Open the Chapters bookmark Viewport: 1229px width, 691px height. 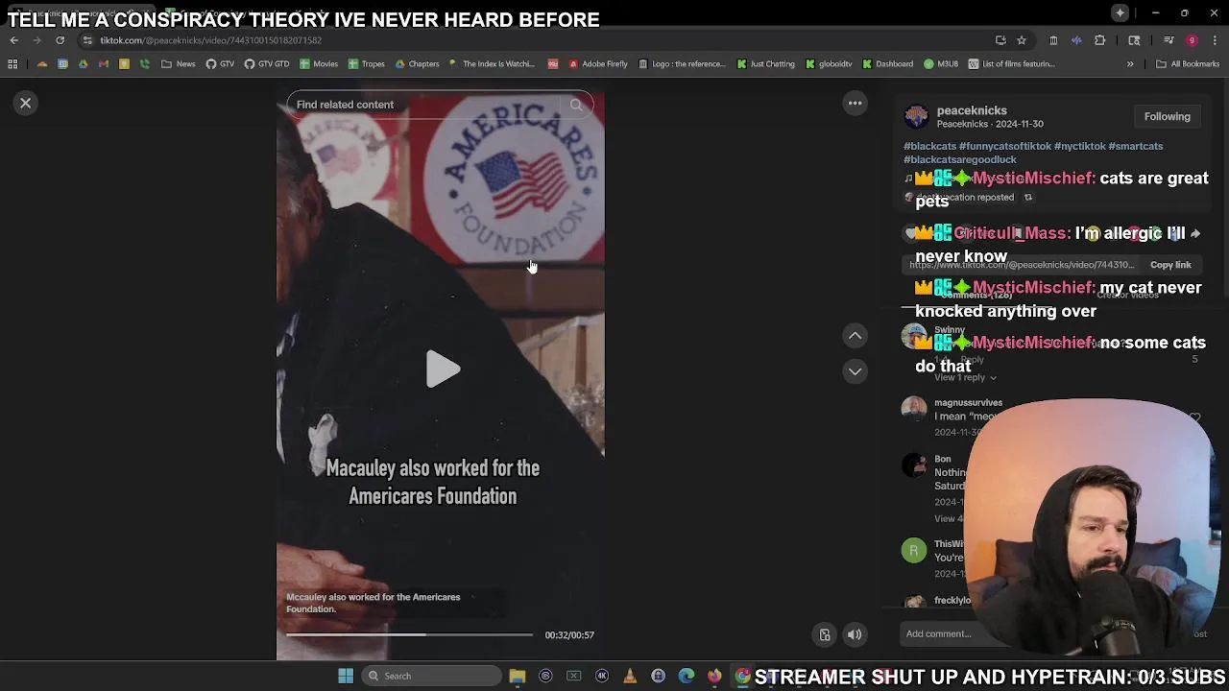coord(418,64)
